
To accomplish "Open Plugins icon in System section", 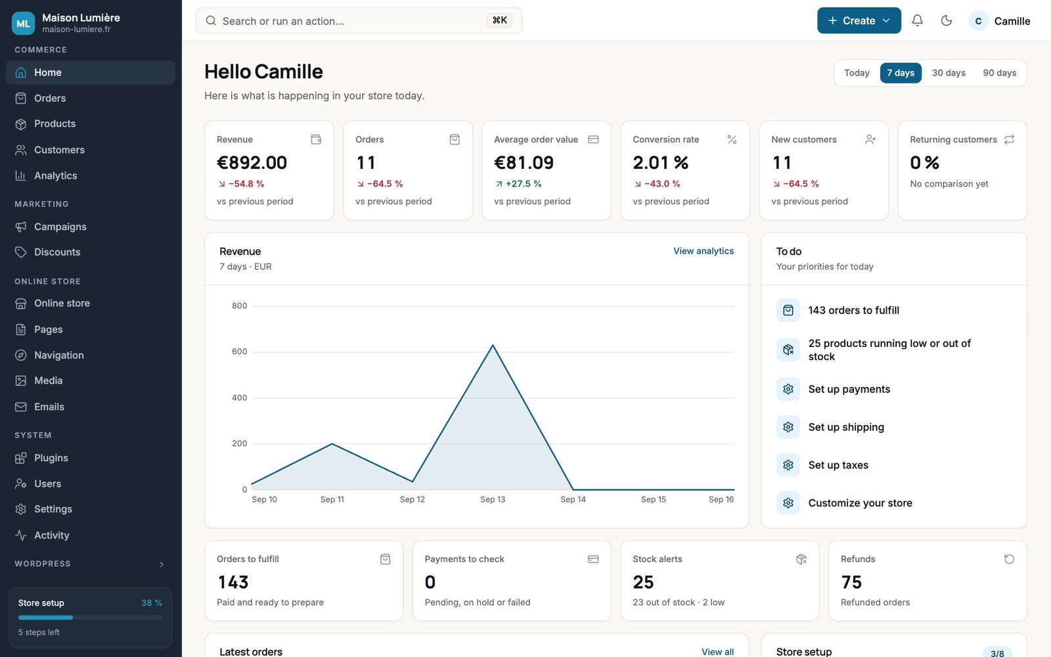I will point(21,458).
